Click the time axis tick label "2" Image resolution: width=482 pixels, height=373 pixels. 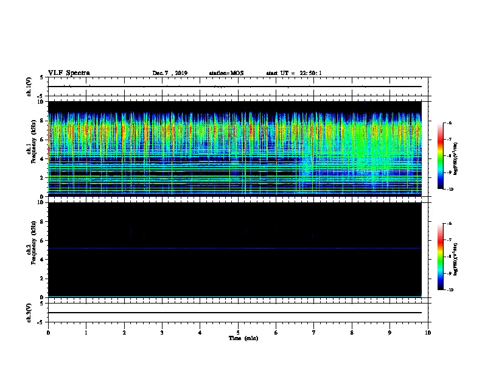coord(124,333)
